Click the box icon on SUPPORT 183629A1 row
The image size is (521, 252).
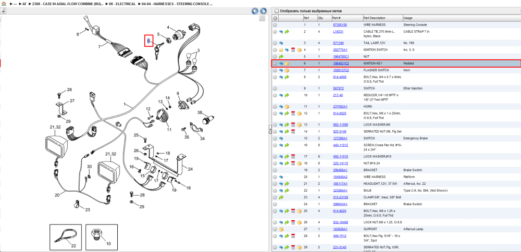point(281,229)
